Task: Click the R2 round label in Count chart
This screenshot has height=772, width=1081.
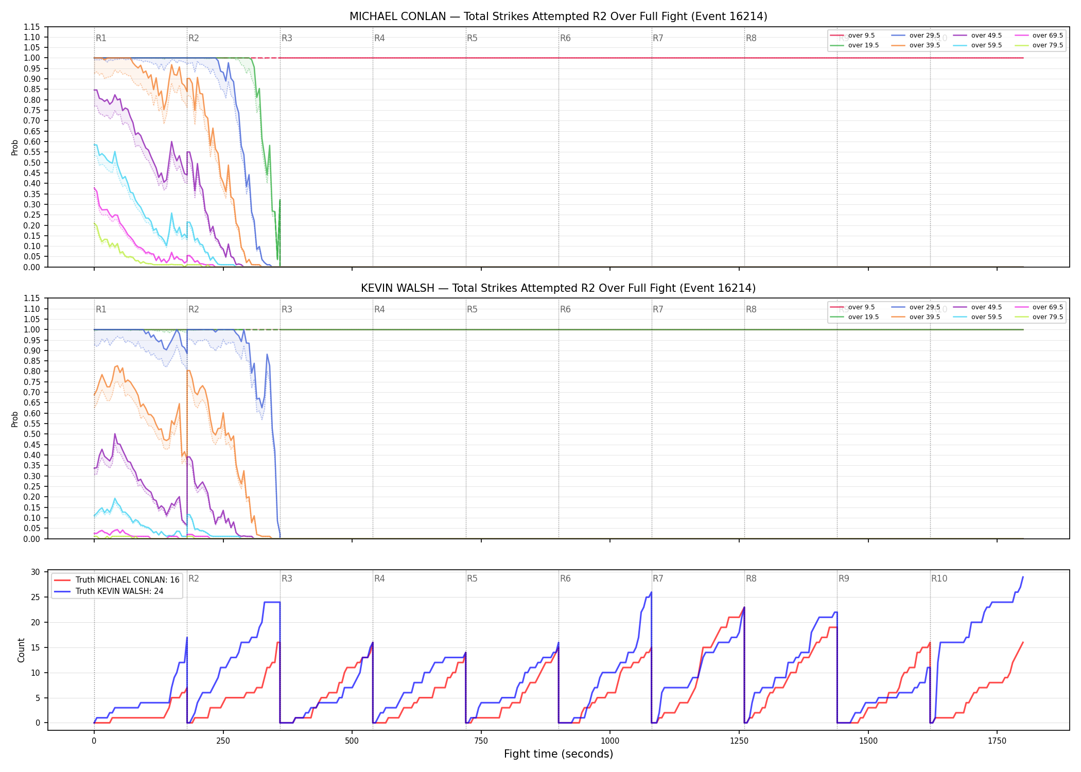Action: 194,578
